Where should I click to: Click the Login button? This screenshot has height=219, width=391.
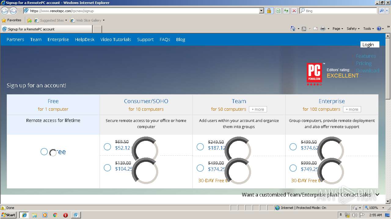370,44
